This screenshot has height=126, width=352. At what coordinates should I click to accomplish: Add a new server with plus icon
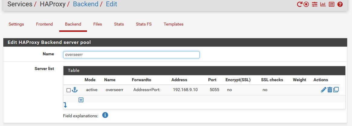point(81,100)
